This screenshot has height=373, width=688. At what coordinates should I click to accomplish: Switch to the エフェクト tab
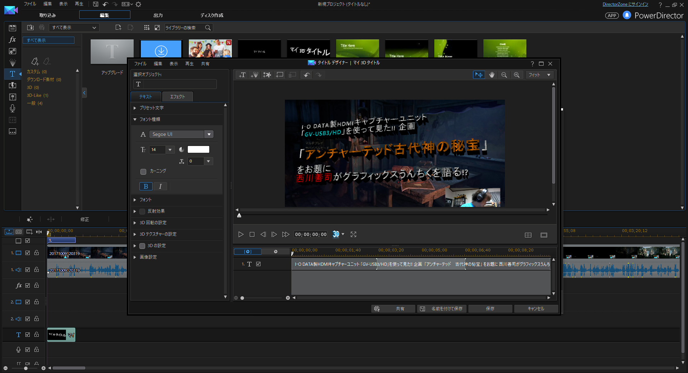[177, 97]
